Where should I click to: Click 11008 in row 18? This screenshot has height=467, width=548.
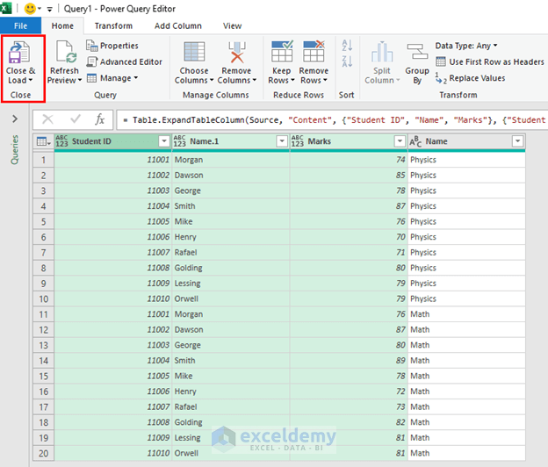[113, 422]
